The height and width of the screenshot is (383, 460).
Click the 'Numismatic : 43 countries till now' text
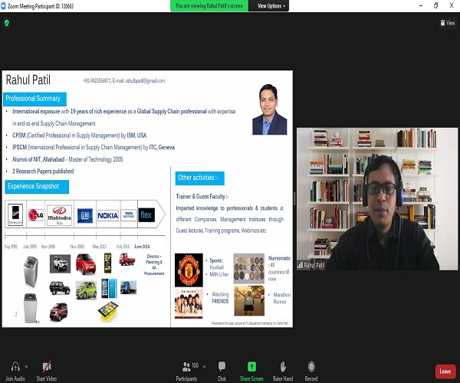click(x=279, y=268)
